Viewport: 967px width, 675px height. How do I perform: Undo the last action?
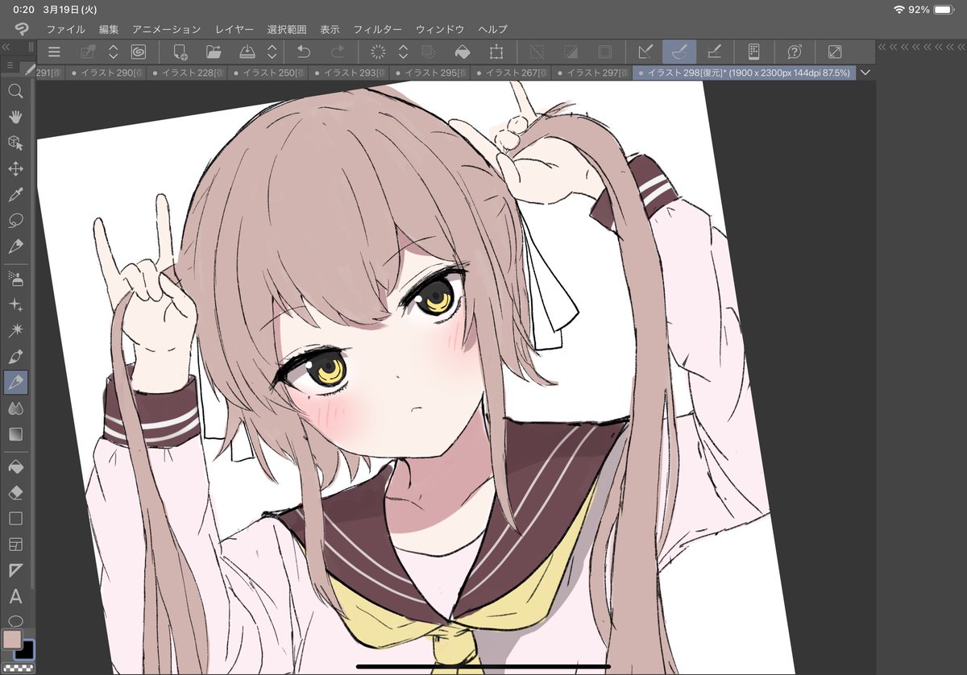[x=303, y=52]
